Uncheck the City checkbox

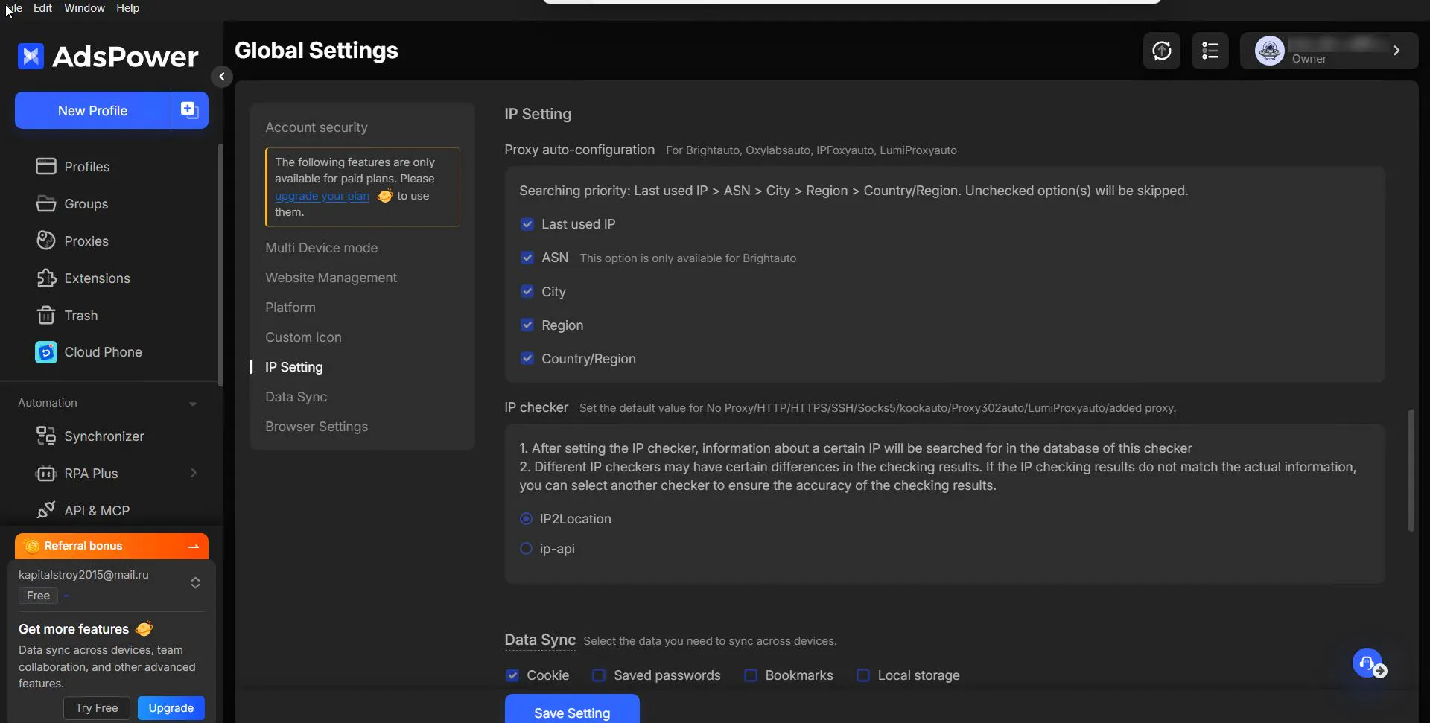[527, 291]
